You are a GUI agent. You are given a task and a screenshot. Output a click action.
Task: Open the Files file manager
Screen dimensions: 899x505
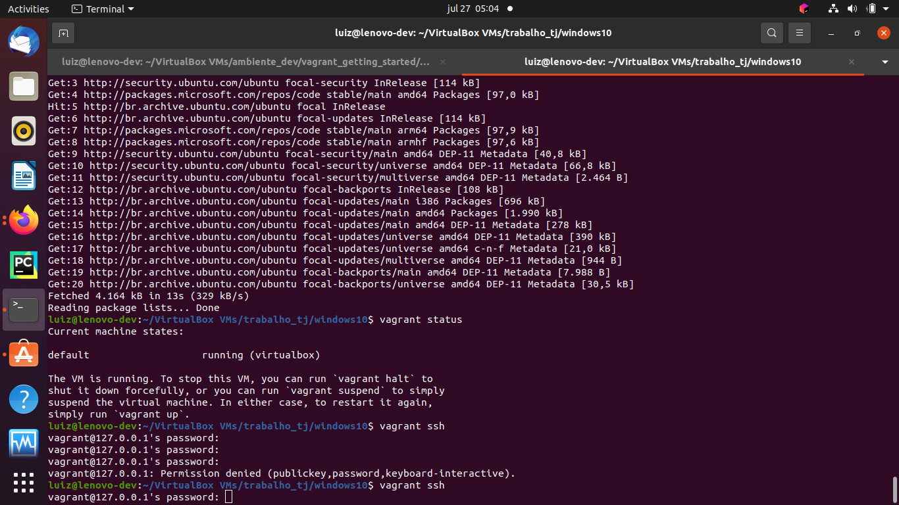pyautogui.click(x=24, y=85)
